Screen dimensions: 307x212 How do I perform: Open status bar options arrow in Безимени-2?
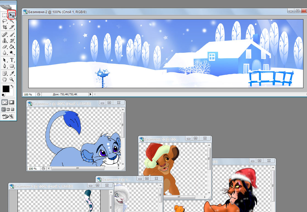pyautogui.click(x=90, y=94)
